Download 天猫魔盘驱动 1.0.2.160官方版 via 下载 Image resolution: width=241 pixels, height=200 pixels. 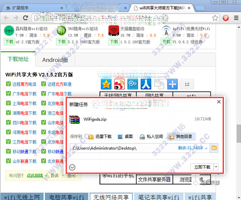[114, 42]
